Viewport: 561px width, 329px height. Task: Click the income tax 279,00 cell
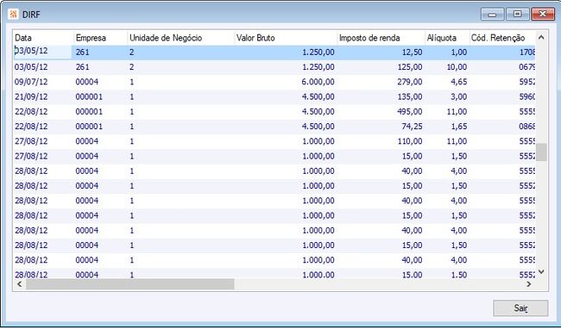410,82
